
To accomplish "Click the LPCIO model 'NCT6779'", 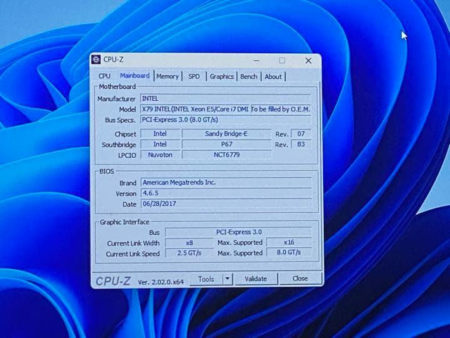I will 226,155.
